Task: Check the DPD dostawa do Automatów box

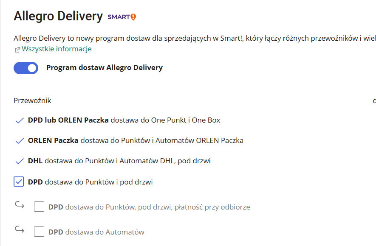Action: (x=39, y=232)
